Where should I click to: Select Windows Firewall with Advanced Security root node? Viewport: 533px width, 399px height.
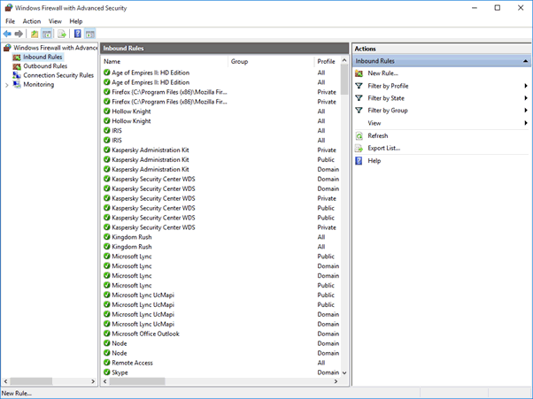56,48
